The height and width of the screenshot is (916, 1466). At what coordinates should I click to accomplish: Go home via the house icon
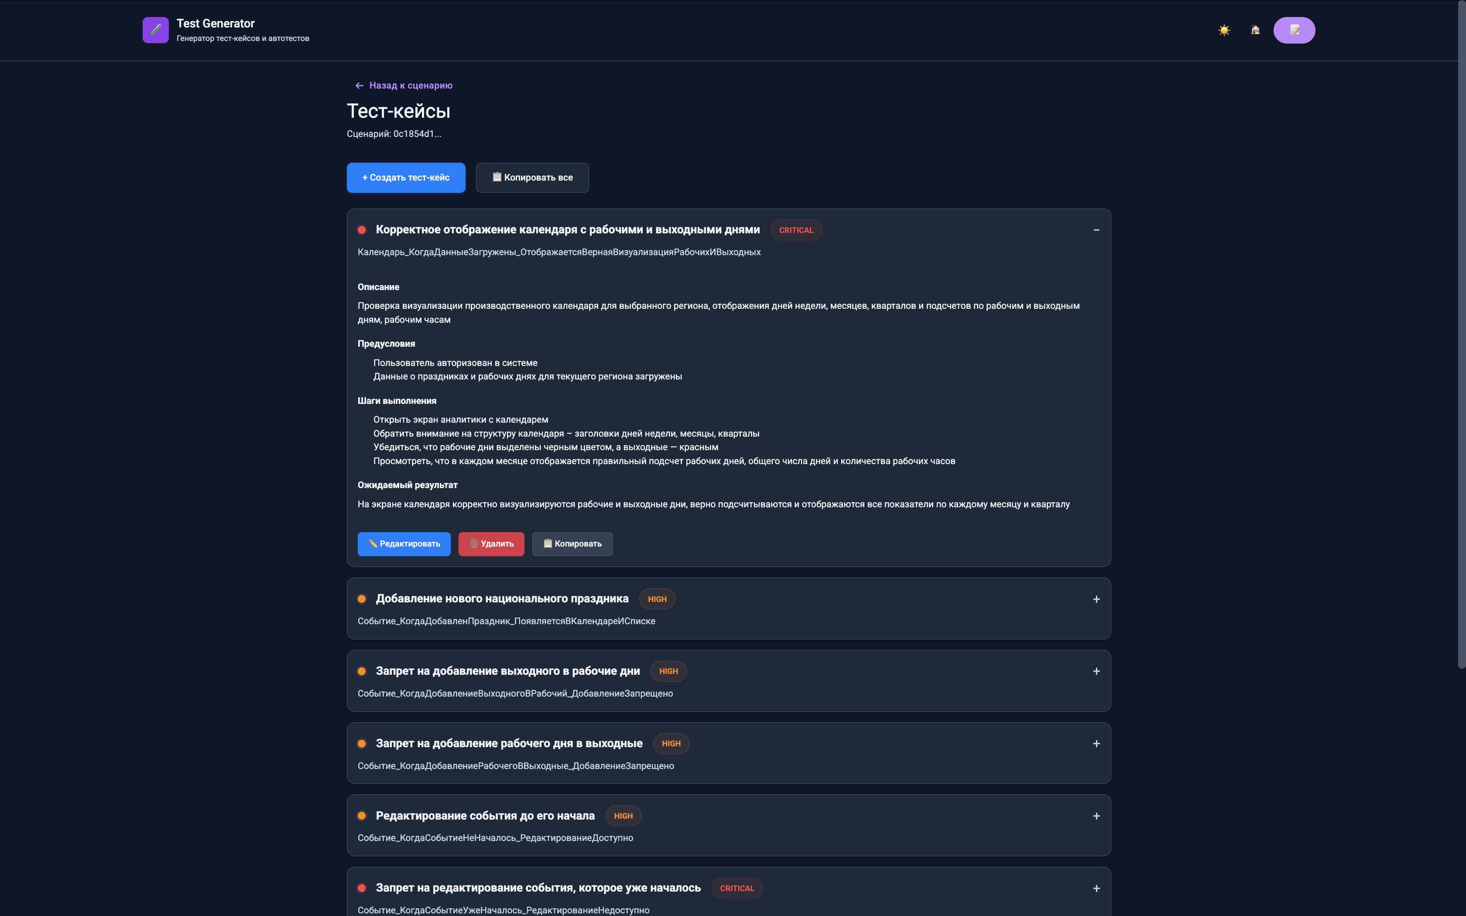(1255, 30)
